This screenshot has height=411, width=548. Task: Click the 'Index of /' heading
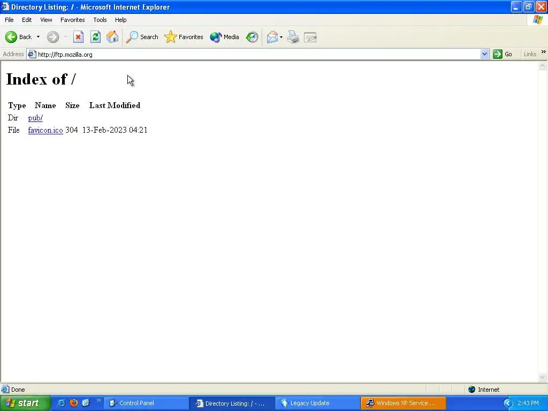pos(41,79)
